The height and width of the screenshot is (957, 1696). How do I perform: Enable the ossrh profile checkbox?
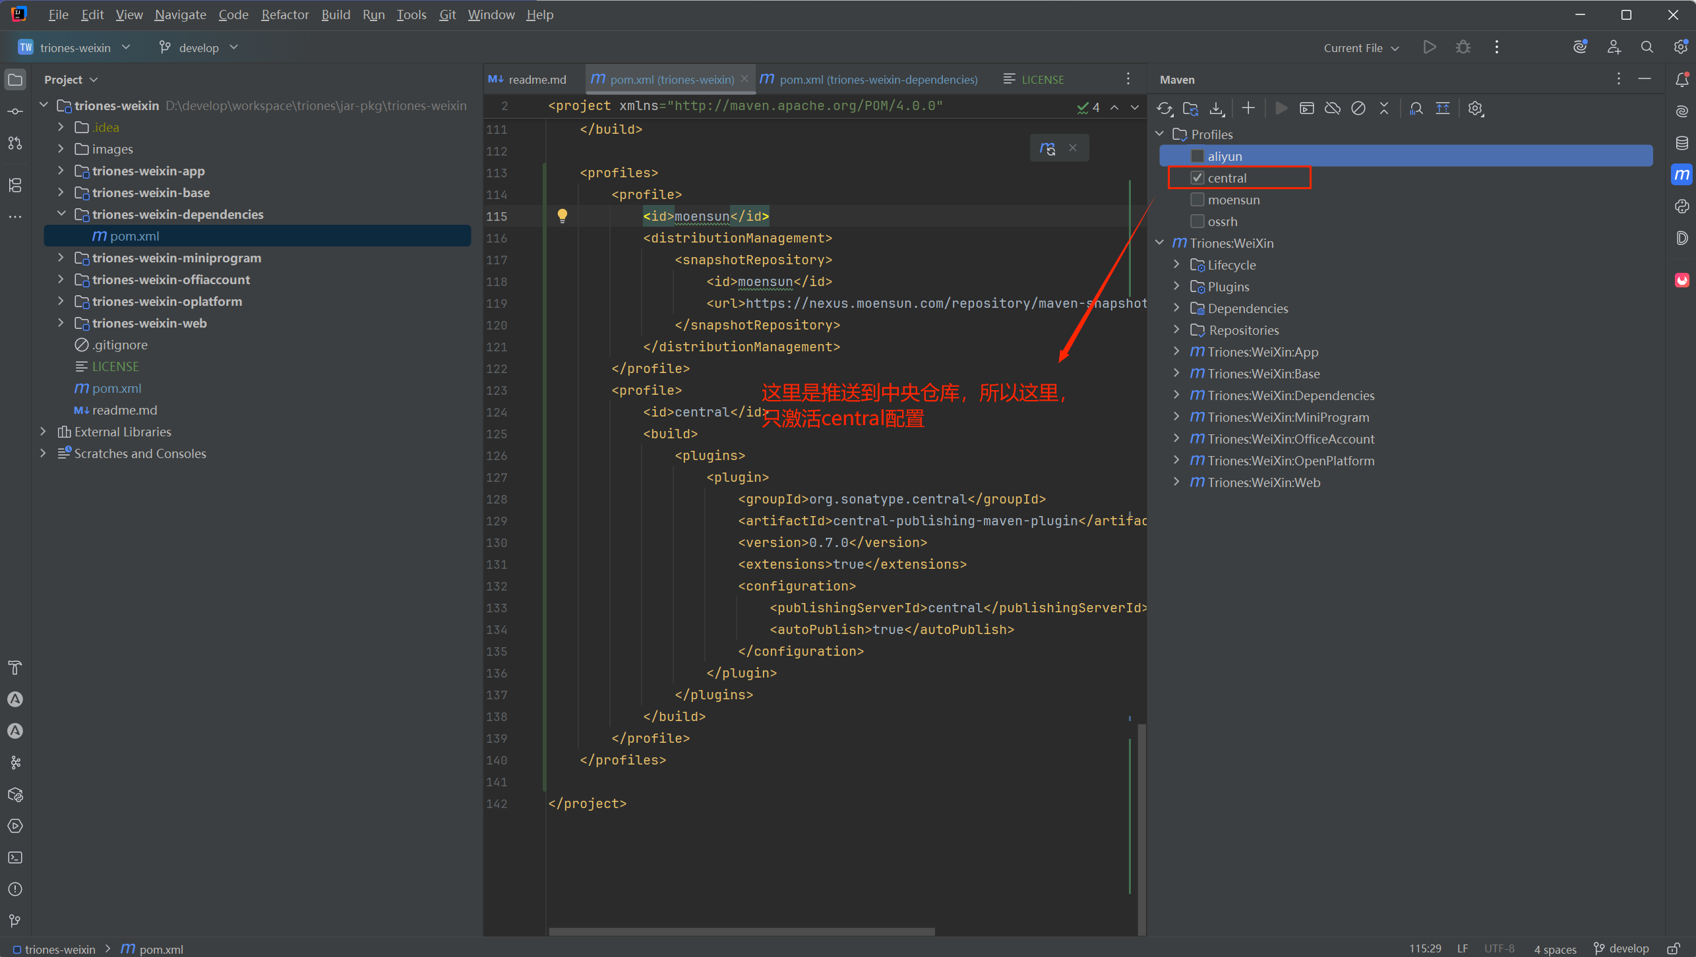[1197, 221]
